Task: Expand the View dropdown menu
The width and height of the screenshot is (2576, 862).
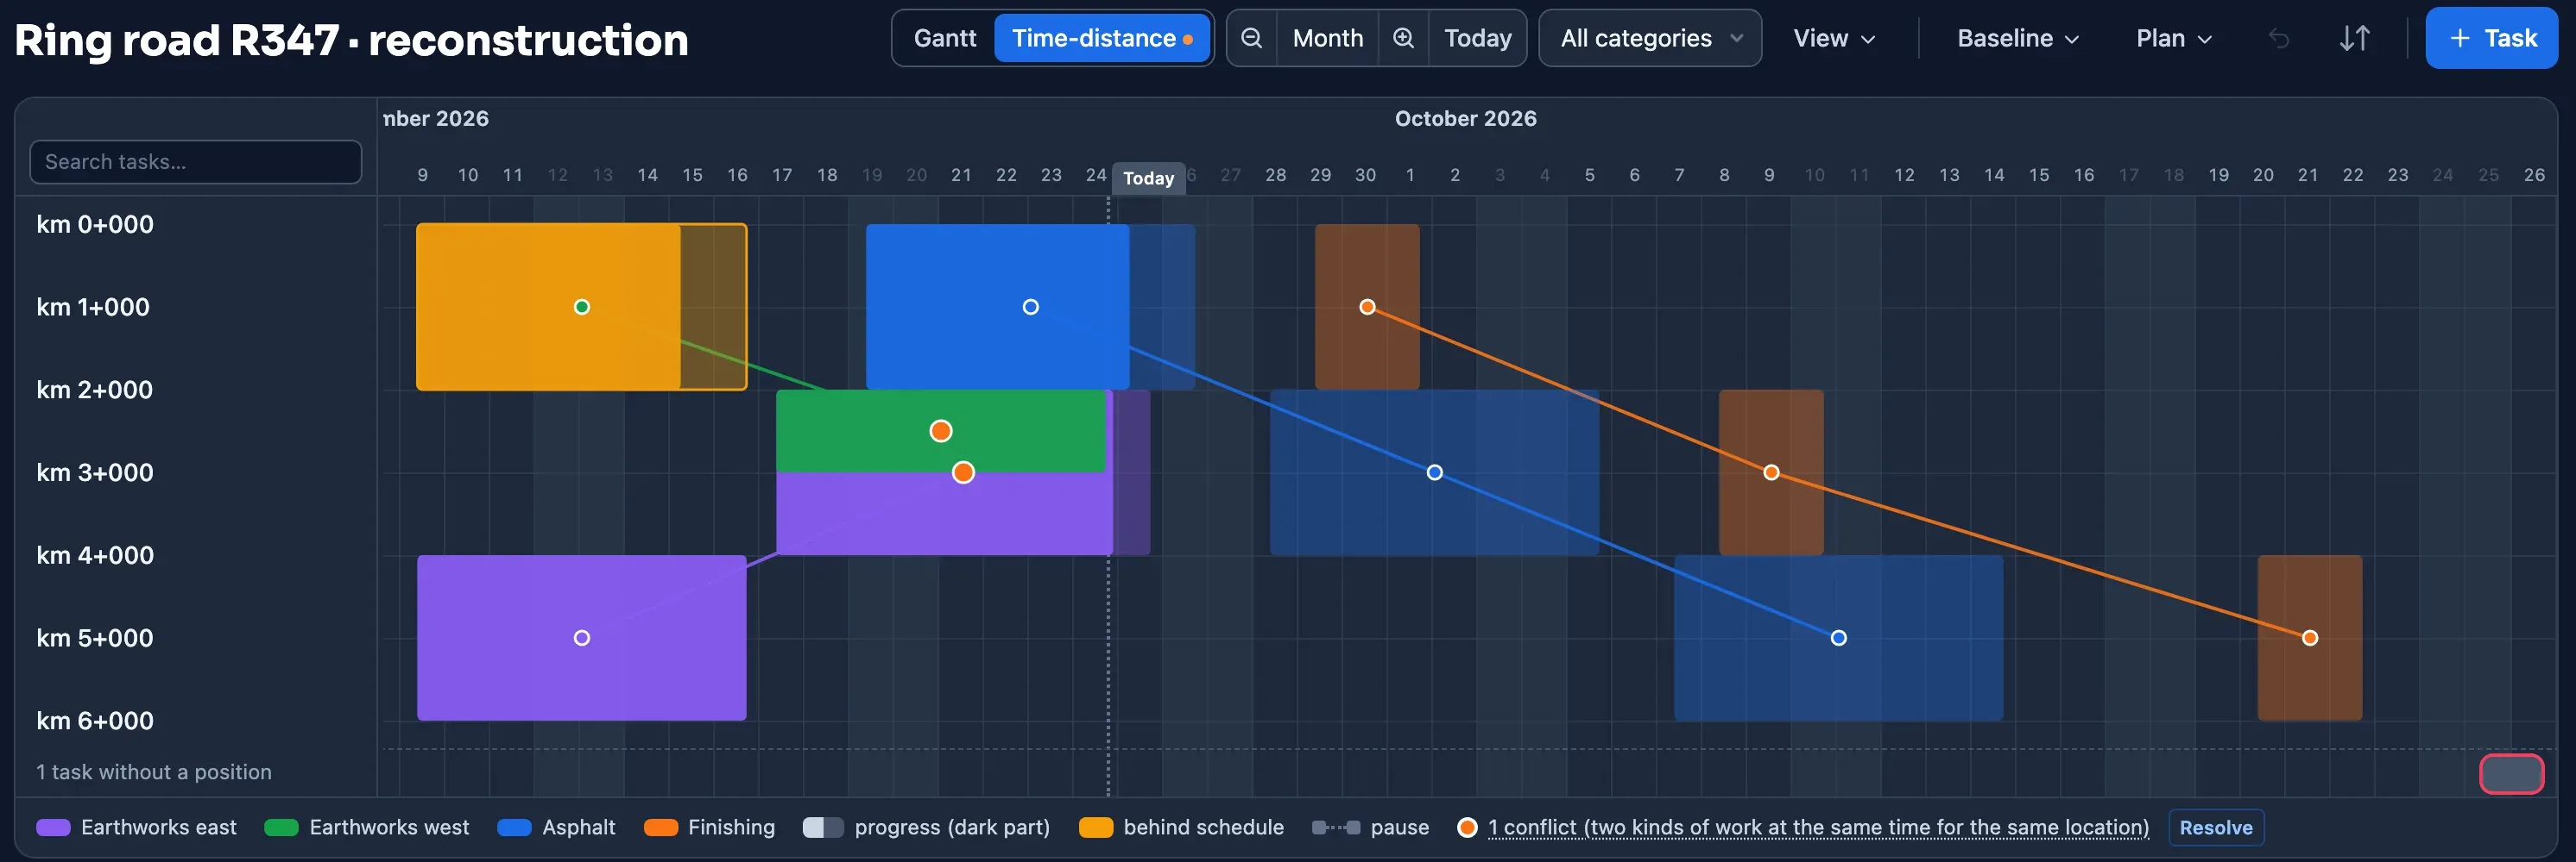Action: (1833, 38)
